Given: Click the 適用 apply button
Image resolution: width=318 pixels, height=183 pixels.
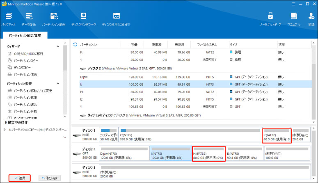Looking at the screenshot, I should [x=20, y=178].
